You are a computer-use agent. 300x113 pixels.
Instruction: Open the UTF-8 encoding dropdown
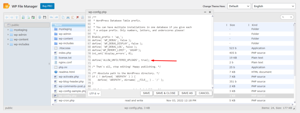pyautogui.click(x=95, y=93)
